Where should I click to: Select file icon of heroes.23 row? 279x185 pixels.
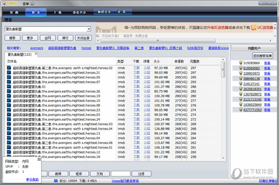pos(9,110)
